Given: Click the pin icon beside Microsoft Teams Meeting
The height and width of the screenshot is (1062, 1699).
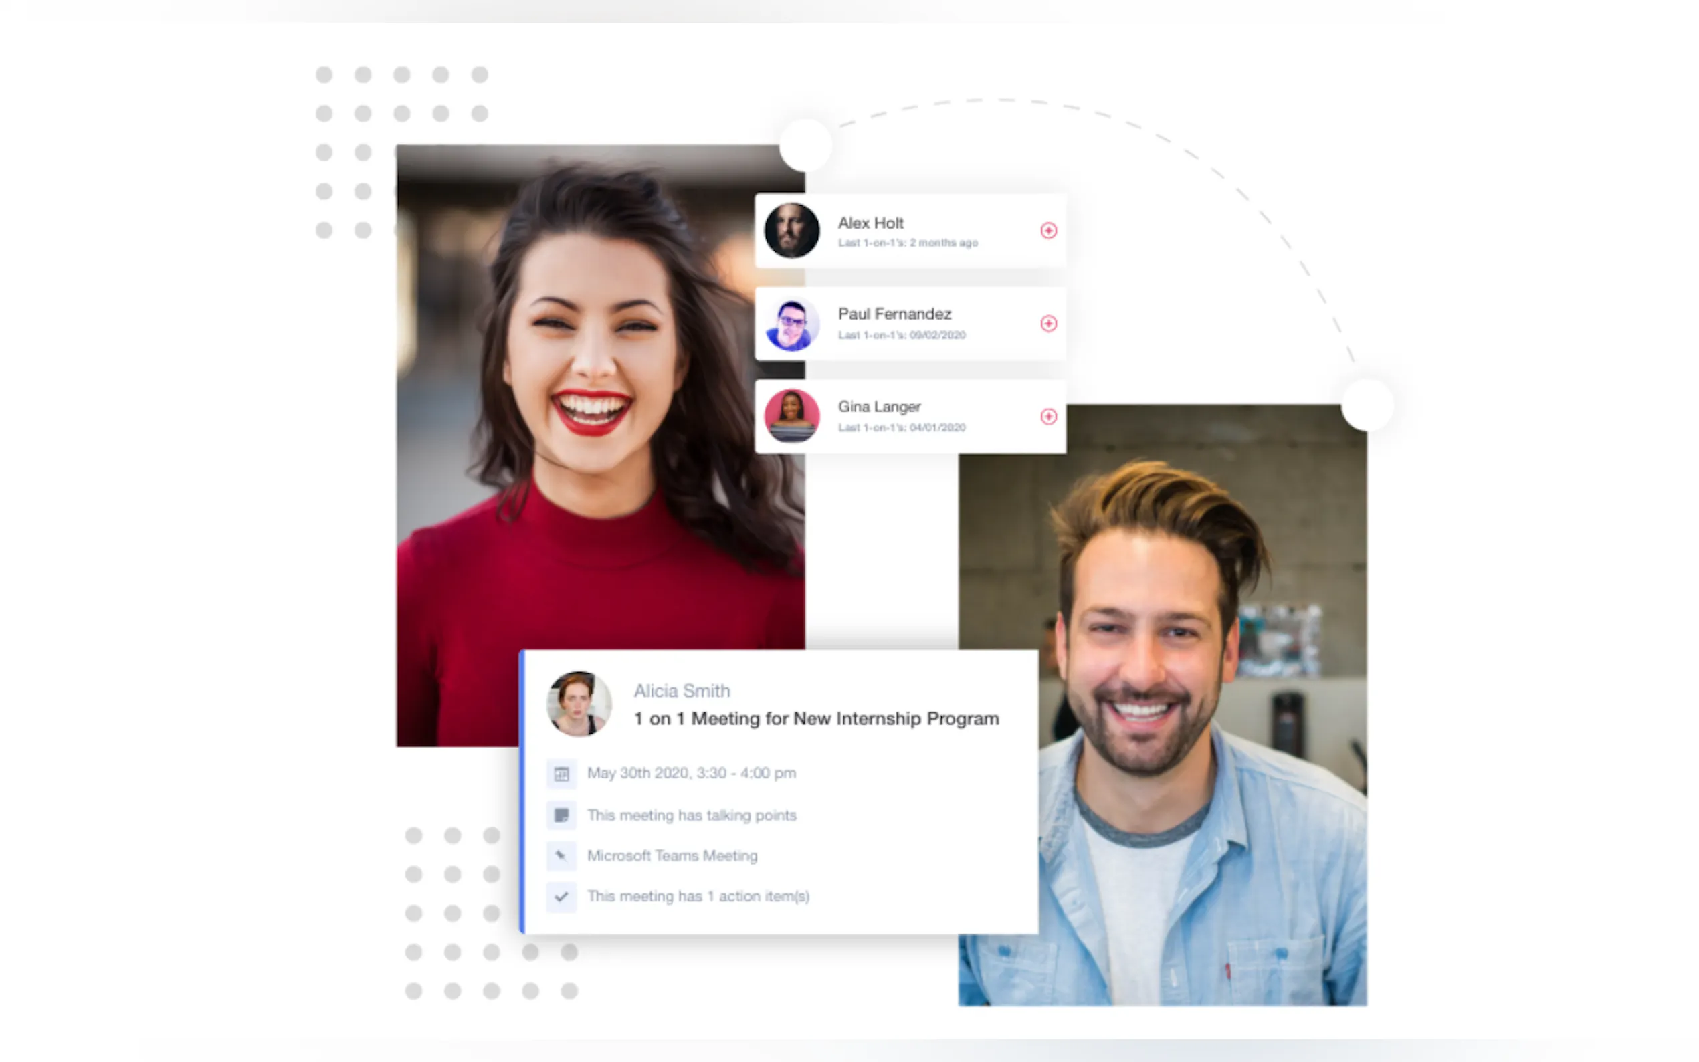Looking at the screenshot, I should 561,855.
